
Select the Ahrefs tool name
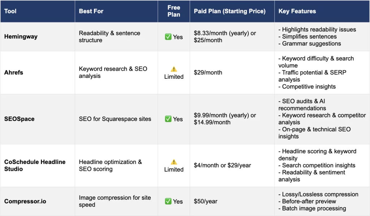[14, 73]
